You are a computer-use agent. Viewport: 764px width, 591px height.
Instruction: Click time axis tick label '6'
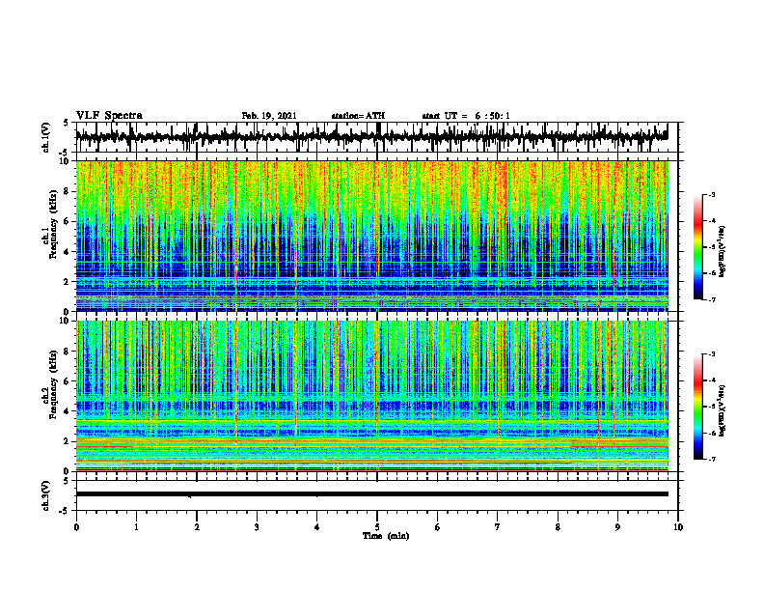pos(437,527)
